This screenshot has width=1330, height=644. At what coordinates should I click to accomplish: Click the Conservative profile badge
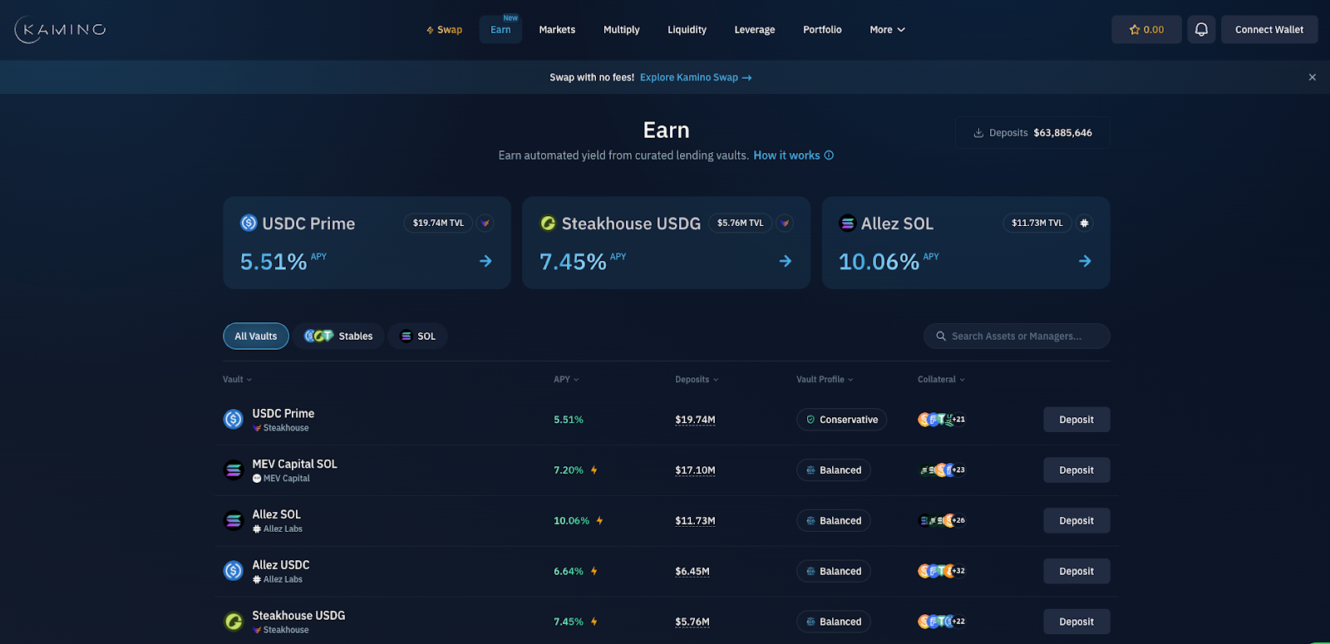pos(841,420)
